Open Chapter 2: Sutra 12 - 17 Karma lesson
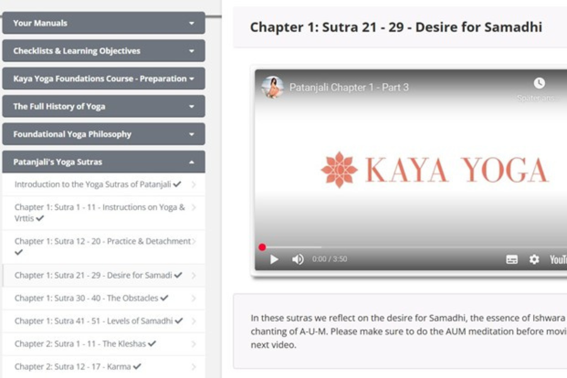Image resolution: width=567 pixels, height=378 pixels. tap(72, 367)
